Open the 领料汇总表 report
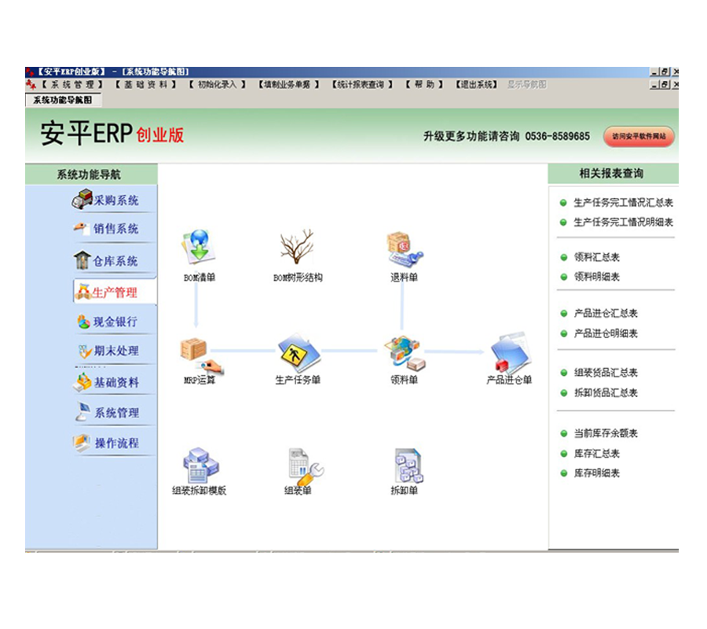 pos(596,257)
